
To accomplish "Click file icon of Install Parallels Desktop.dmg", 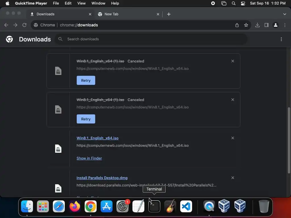I will [58, 188].
